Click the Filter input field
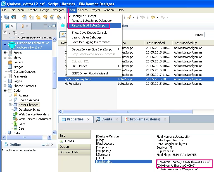This screenshot has height=172, width=214. coord(209,35)
